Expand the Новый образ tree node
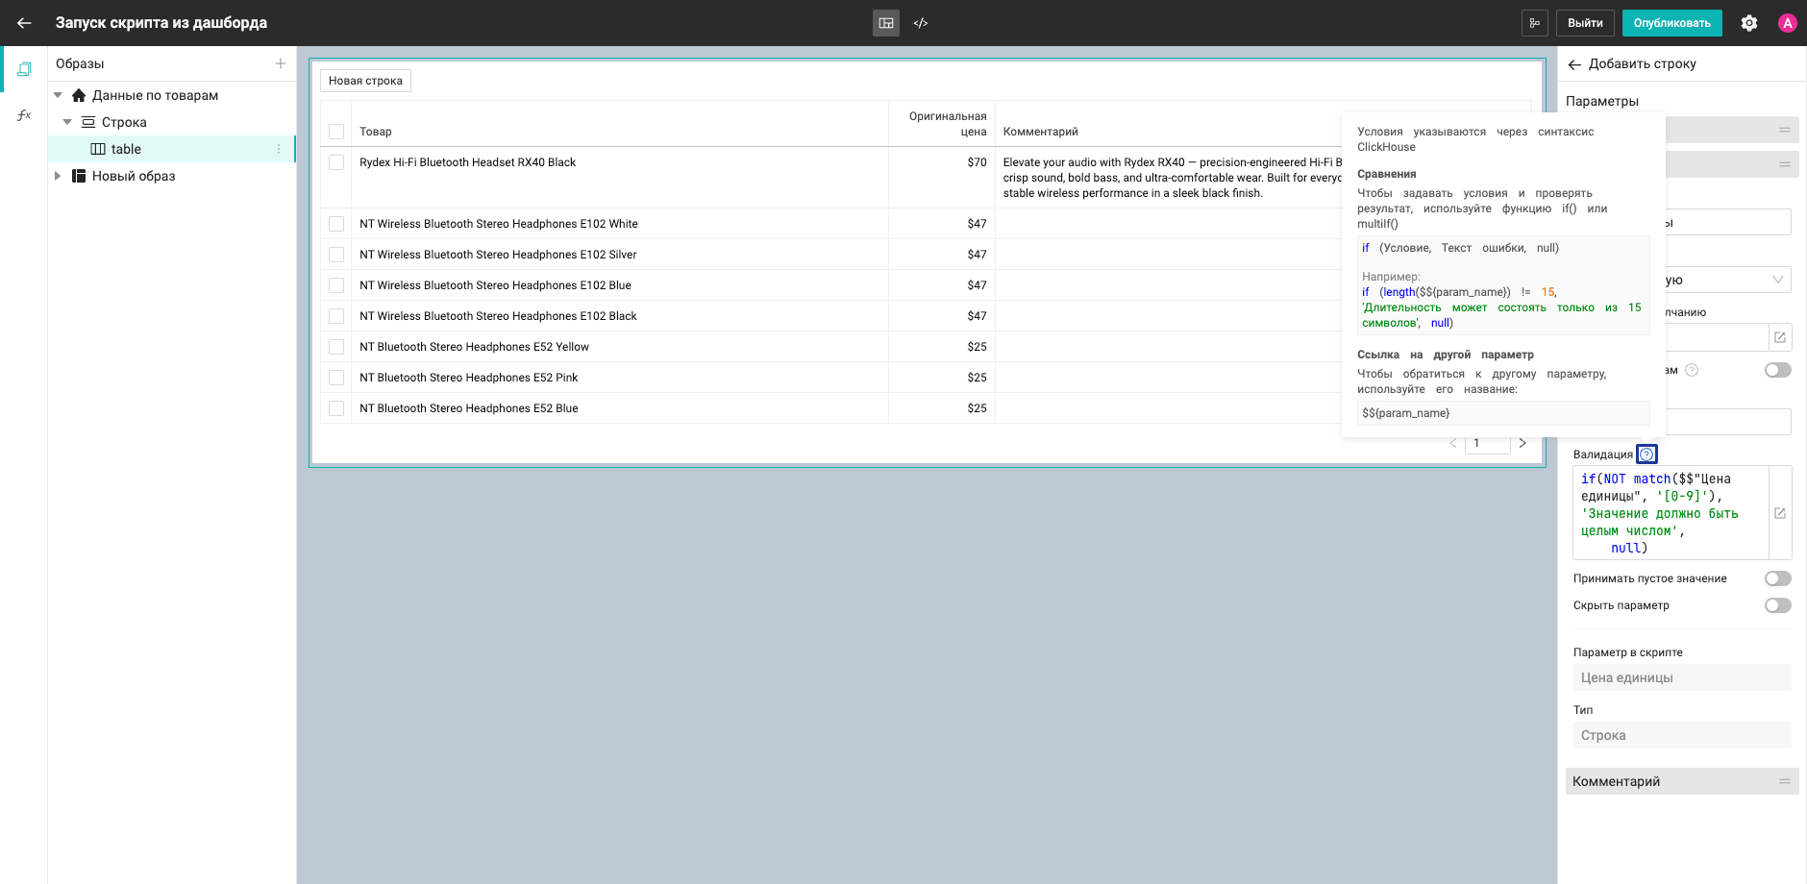The width and height of the screenshot is (1807, 884). coord(58,176)
